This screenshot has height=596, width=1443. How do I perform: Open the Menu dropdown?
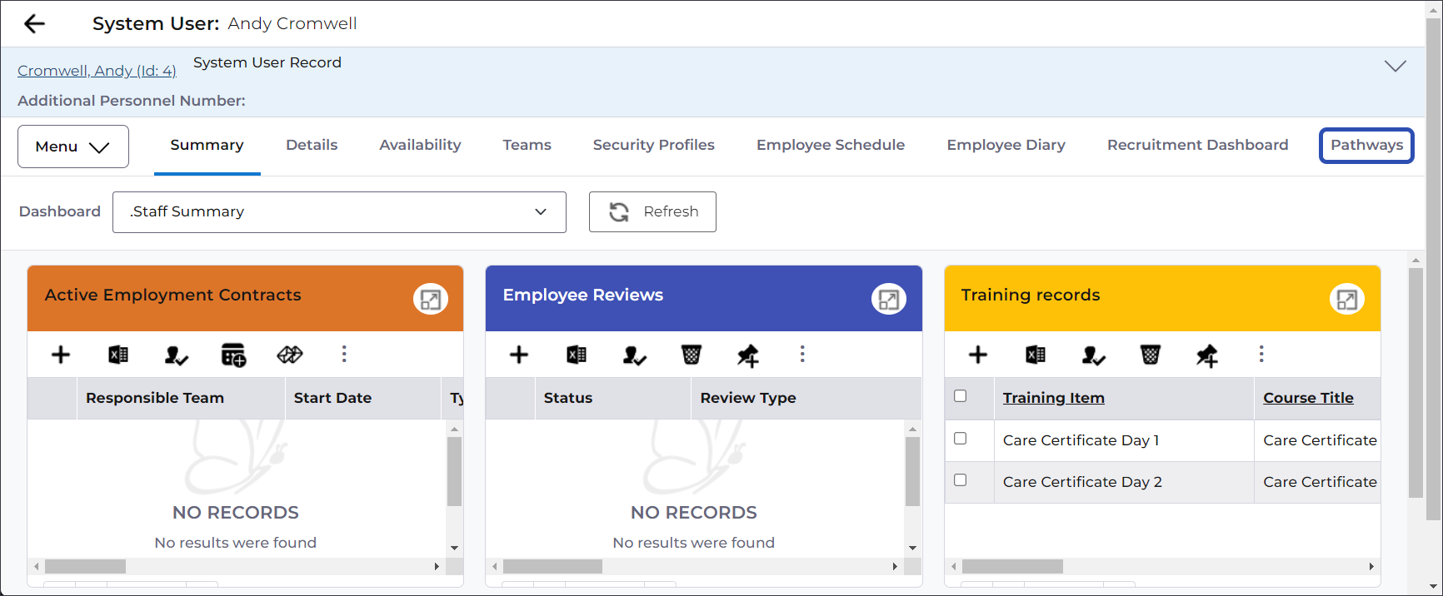73,147
